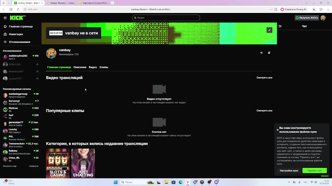
Task: Open the Kick hamburger sidebar menu
Action: pos(5,18)
